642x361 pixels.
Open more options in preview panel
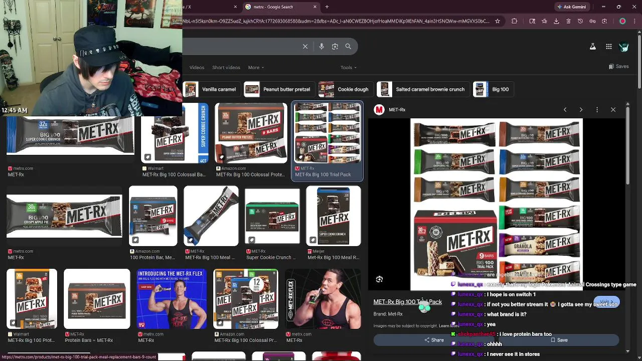click(x=597, y=109)
